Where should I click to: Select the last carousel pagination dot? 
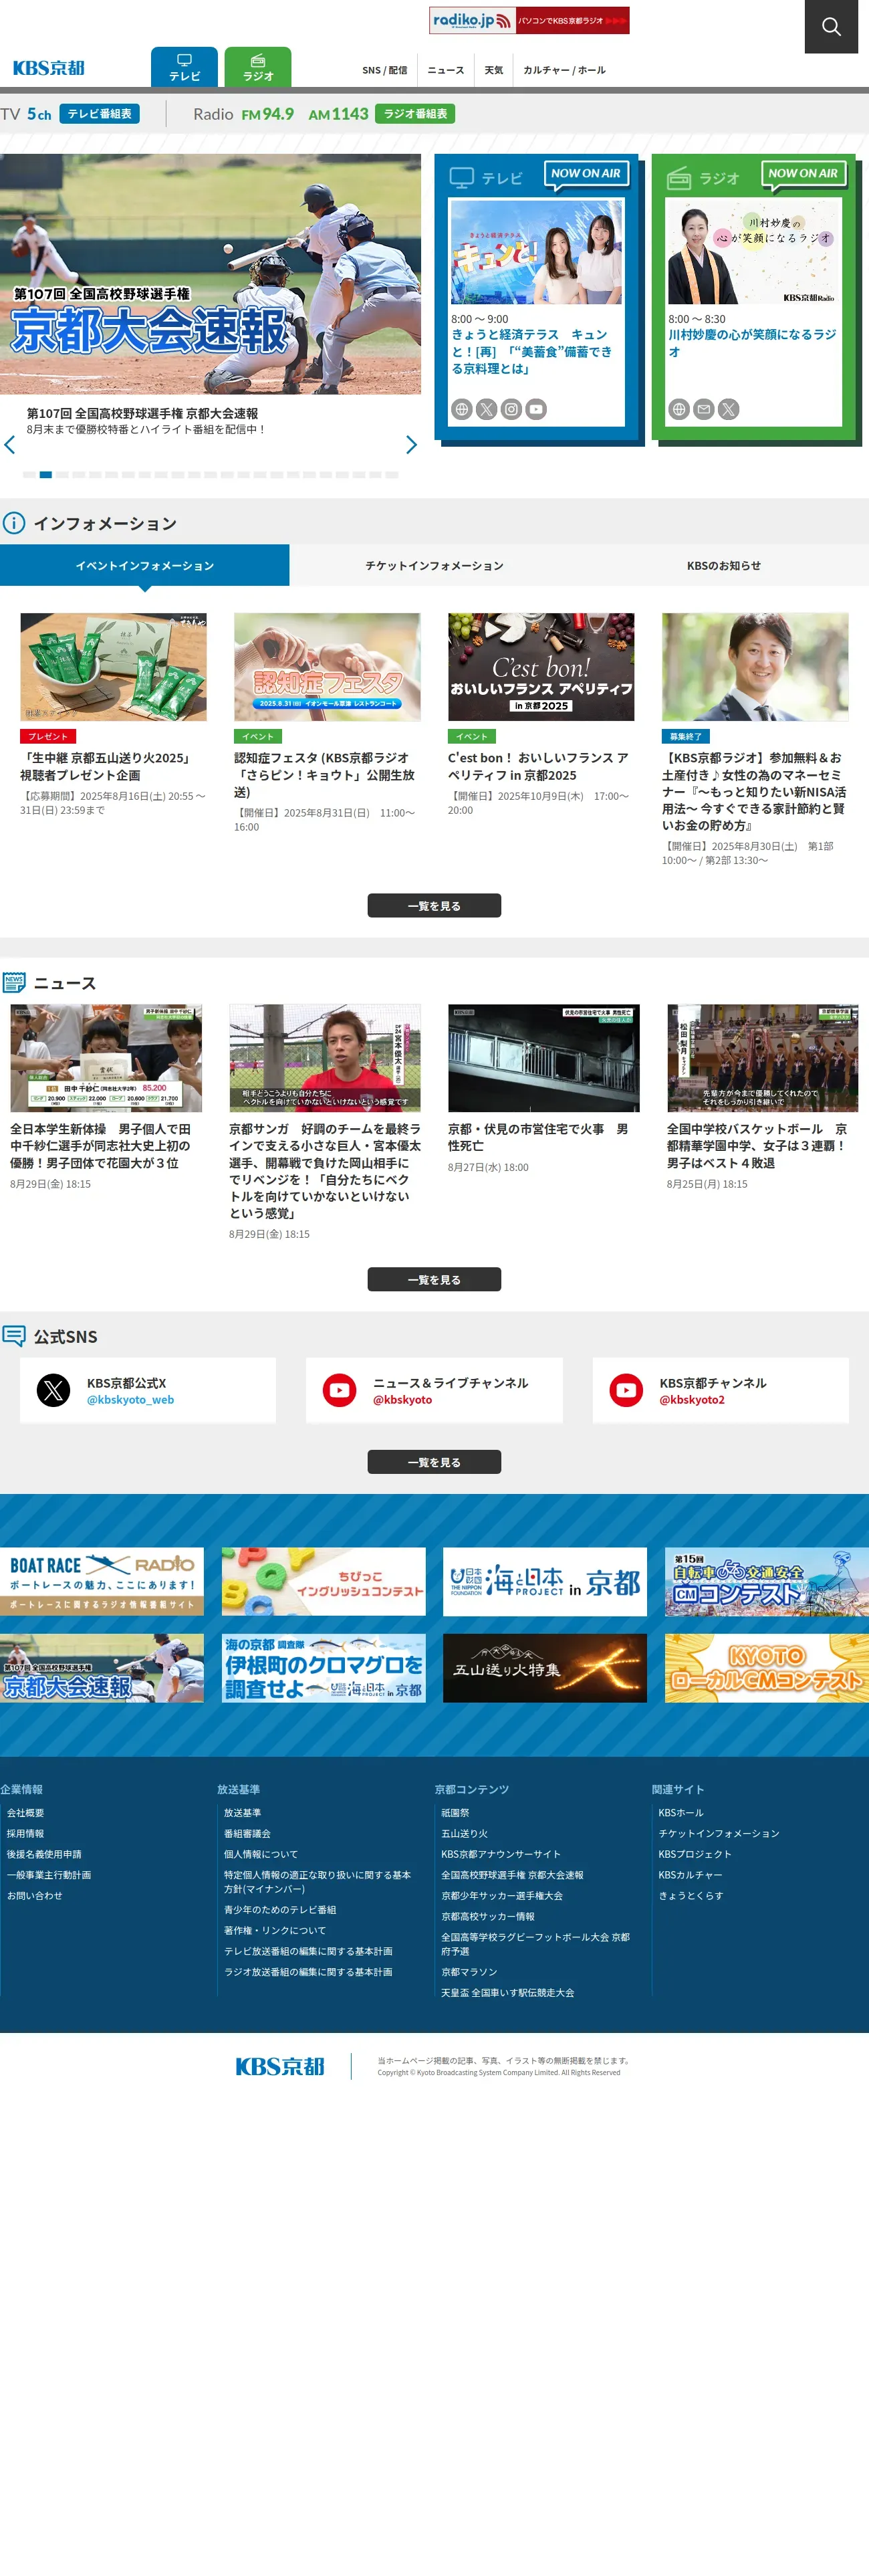click(x=392, y=475)
